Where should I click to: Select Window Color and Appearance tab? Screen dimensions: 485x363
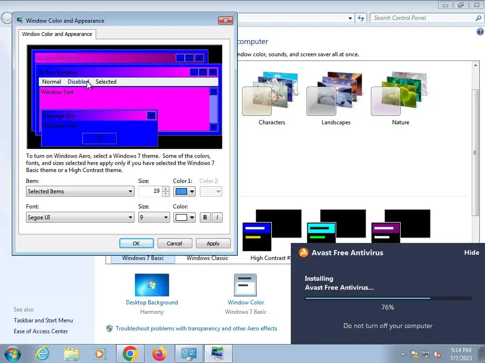click(57, 34)
